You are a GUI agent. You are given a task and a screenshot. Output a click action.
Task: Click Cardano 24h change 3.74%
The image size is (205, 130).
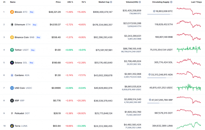coord(69,75)
